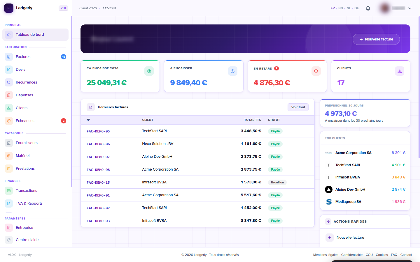The height and width of the screenshot is (262, 420).
Task: Open the Confidentialité footer link
Action: [352, 255]
